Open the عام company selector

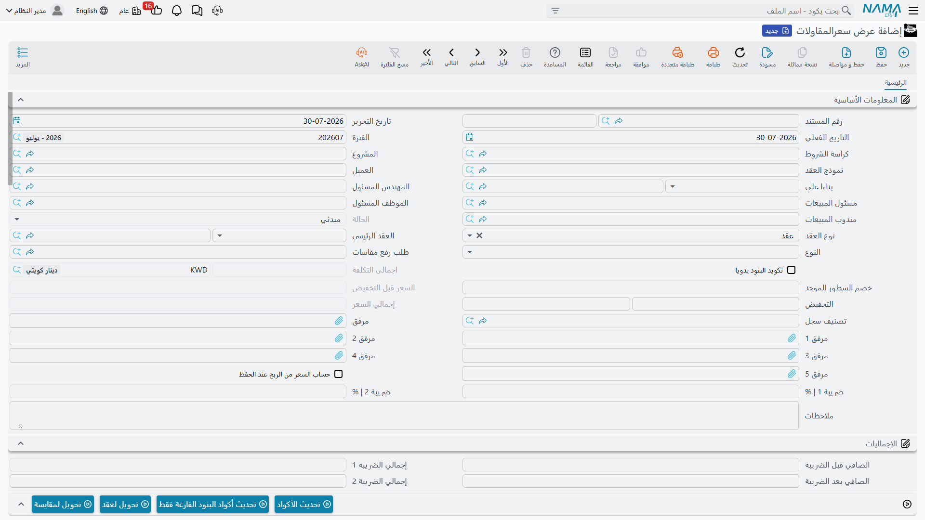pos(130,11)
